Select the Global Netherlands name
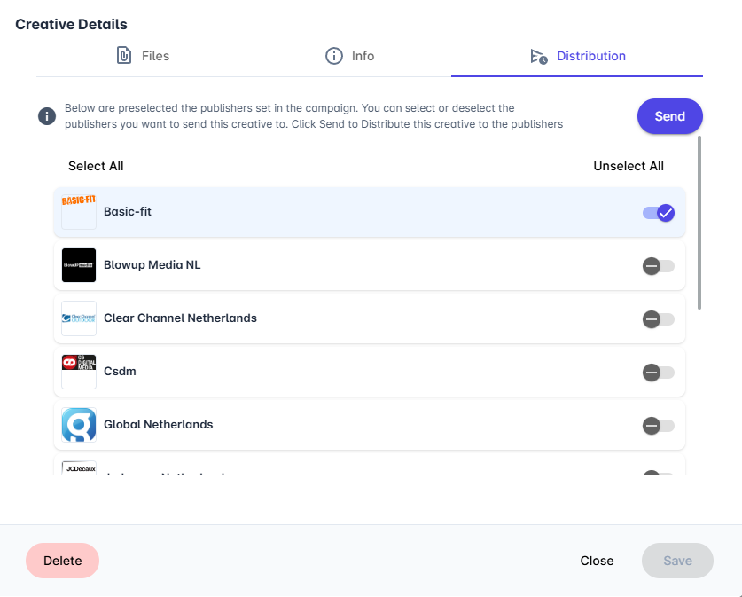The image size is (742, 597). [x=158, y=424]
